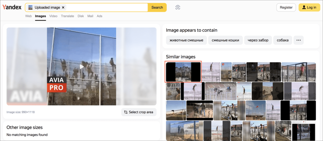
Task: Click the Yandex logo
Action: coord(12,7)
